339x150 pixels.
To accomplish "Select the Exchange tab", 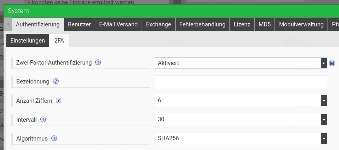I will (x=159, y=24).
